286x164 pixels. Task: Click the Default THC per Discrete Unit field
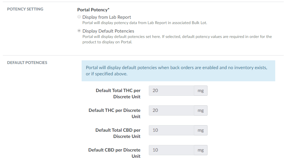click(x=171, y=110)
